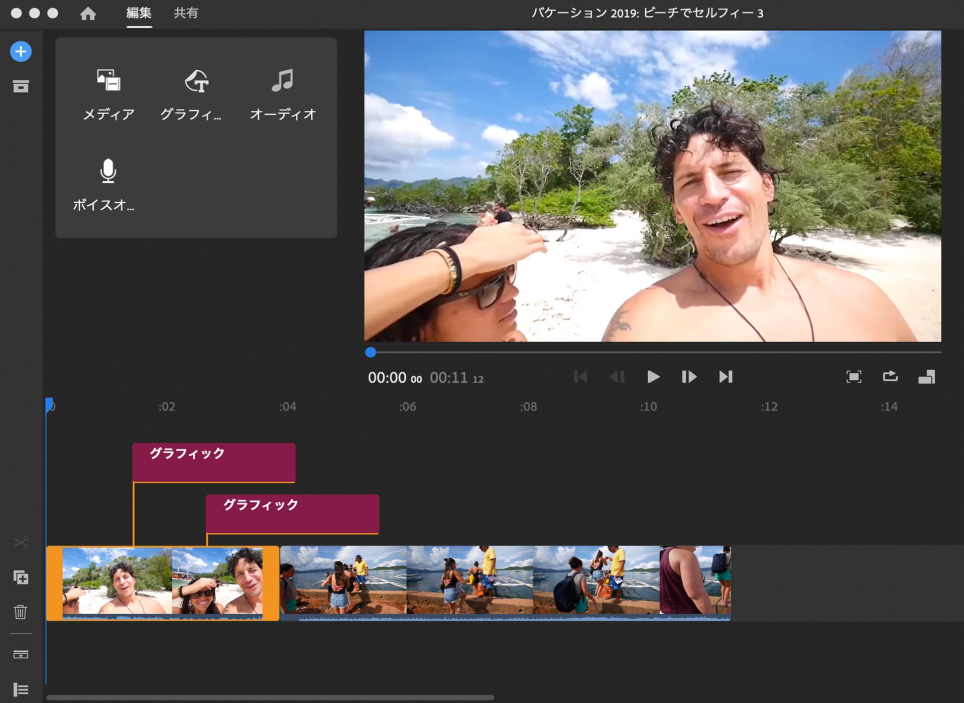Click the Home icon
Screen dimensions: 964x703
[x=88, y=14]
